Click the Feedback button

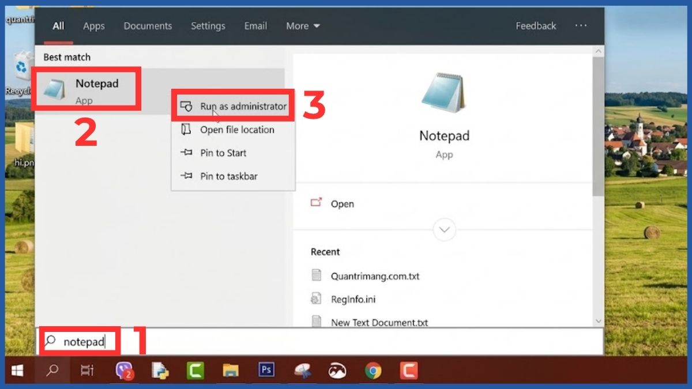[x=536, y=26]
